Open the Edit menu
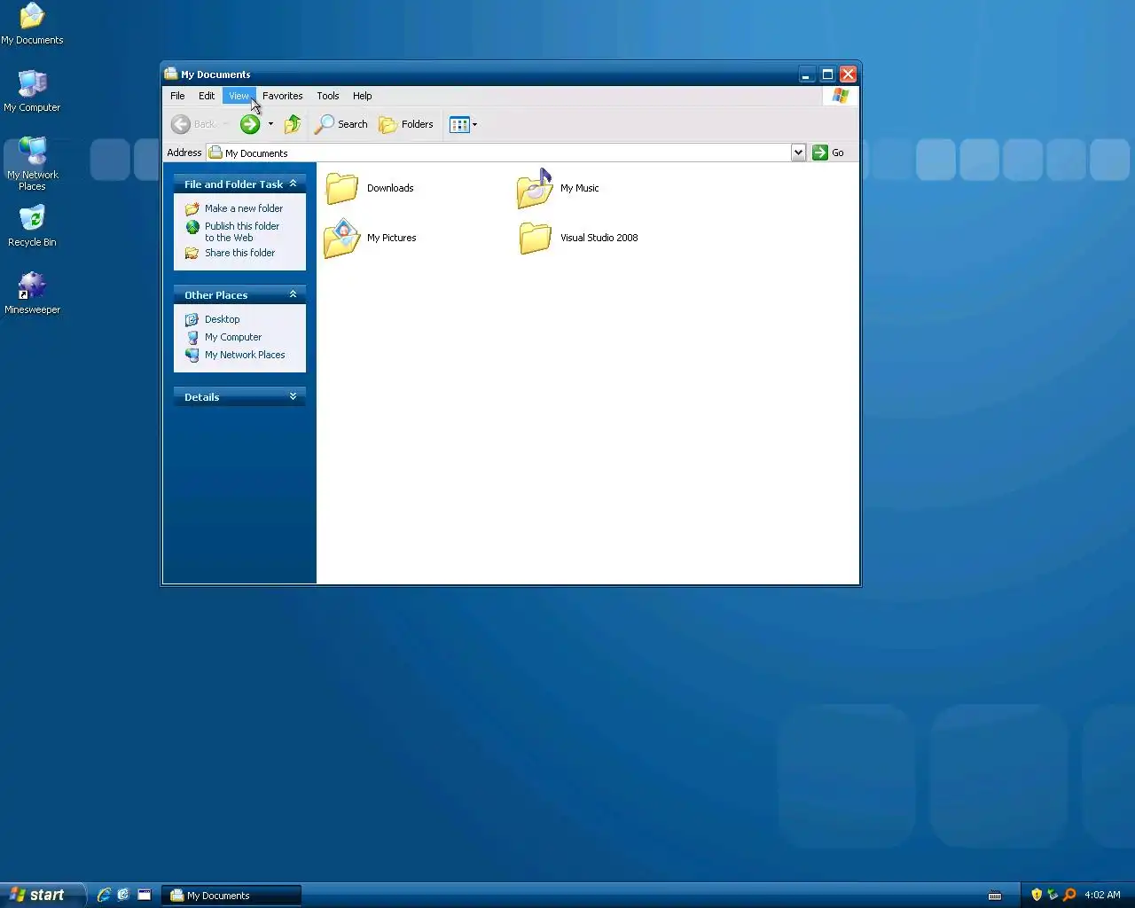The height and width of the screenshot is (908, 1135). pyautogui.click(x=207, y=96)
